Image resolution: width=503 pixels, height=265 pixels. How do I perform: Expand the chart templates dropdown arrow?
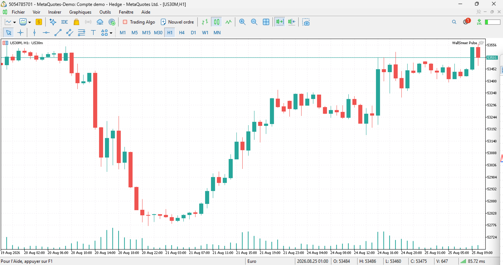(29, 22)
